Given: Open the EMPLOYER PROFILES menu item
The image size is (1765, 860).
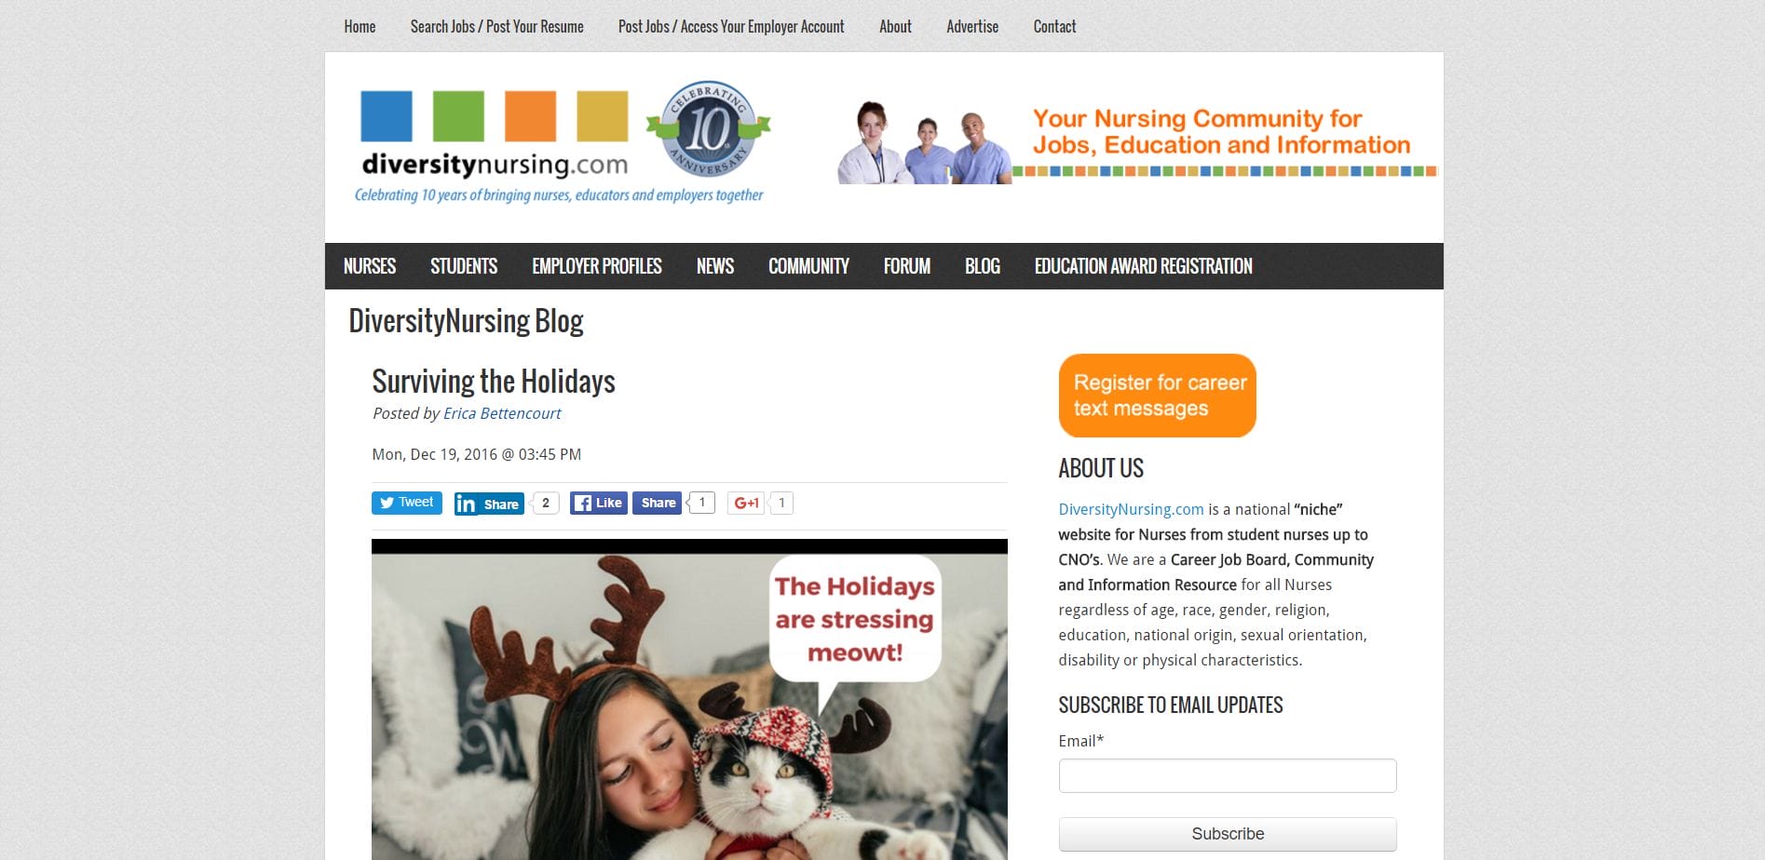Looking at the screenshot, I should 597,266.
